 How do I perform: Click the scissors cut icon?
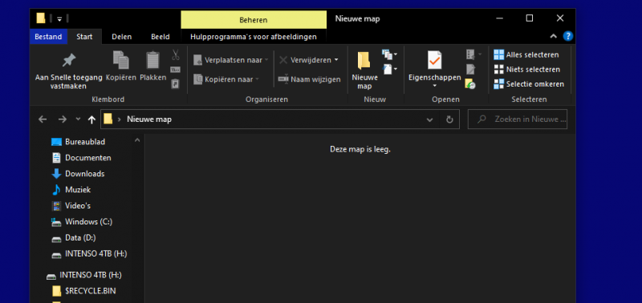[x=176, y=55]
